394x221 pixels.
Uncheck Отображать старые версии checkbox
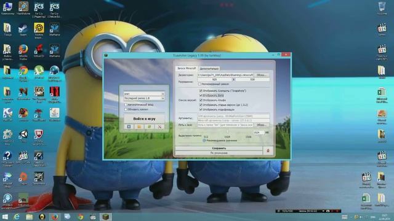coord(201,105)
